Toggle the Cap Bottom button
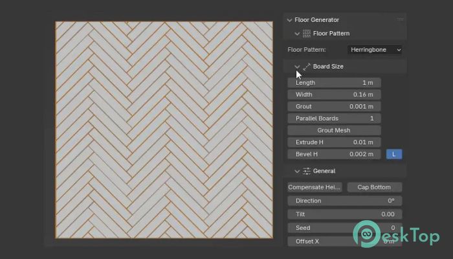Screen dimensions: 453x259 375,187
